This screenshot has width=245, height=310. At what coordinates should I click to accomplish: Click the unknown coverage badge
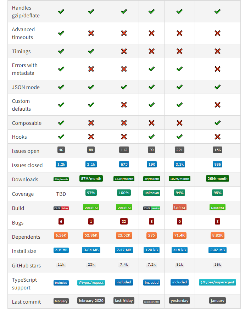pos(151,193)
